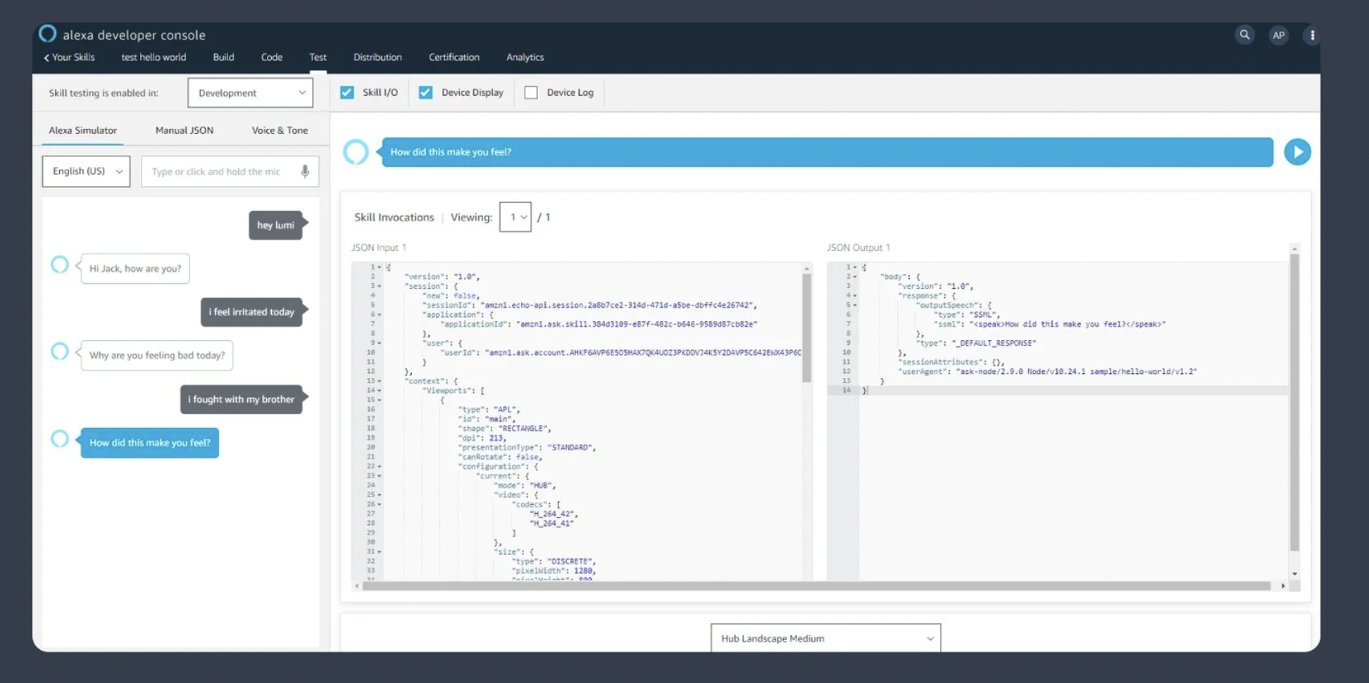Click the Alexa ring icon next to 'Why are you feeling bad today?'
Screen dimensions: 1369x683
click(60, 351)
